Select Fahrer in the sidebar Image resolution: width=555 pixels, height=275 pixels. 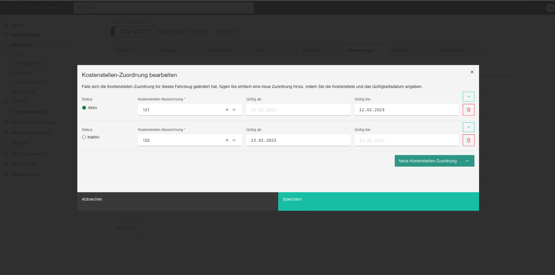coord(18,54)
